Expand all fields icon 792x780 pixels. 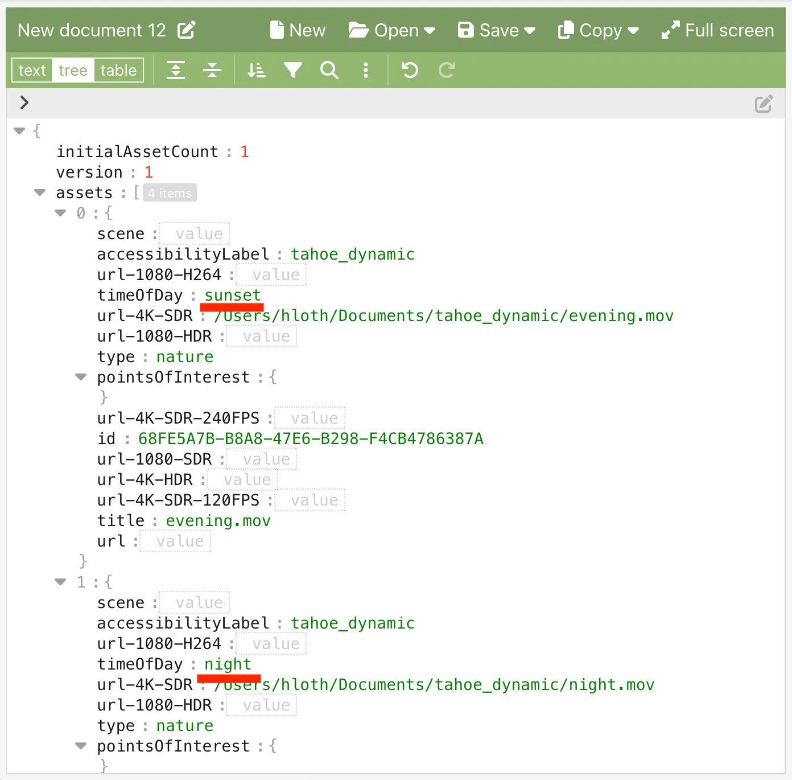[176, 70]
